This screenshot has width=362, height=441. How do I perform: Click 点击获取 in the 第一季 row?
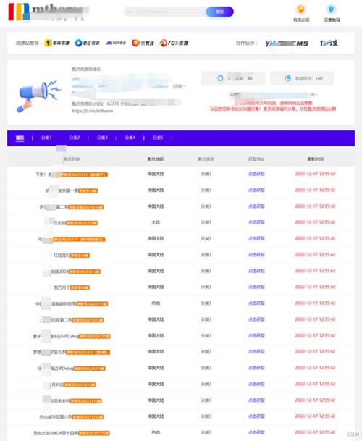pos(256,190)
